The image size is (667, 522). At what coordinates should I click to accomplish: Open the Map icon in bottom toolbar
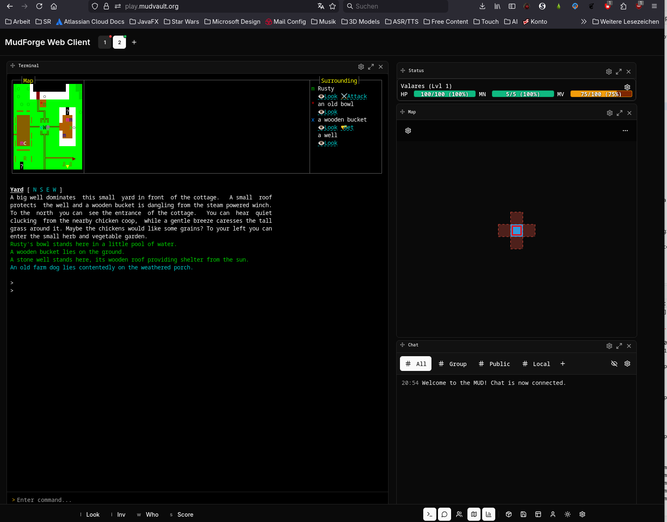474,514
